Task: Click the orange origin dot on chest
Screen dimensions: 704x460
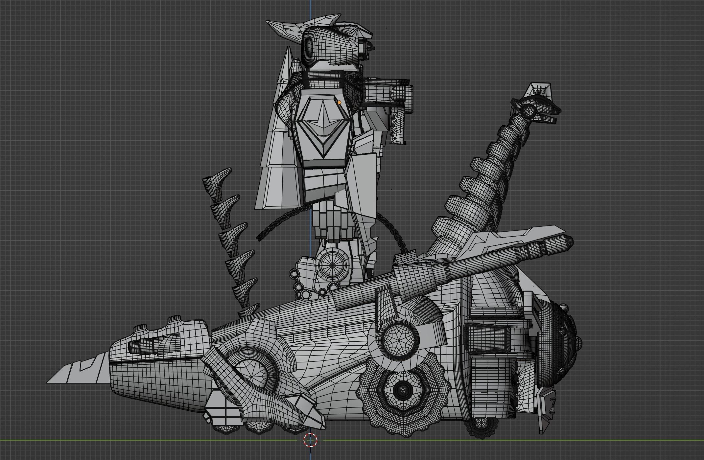Action: point(340,103)
